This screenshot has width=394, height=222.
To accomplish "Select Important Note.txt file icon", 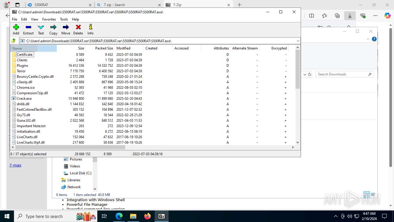I will (x=14, y=126).
